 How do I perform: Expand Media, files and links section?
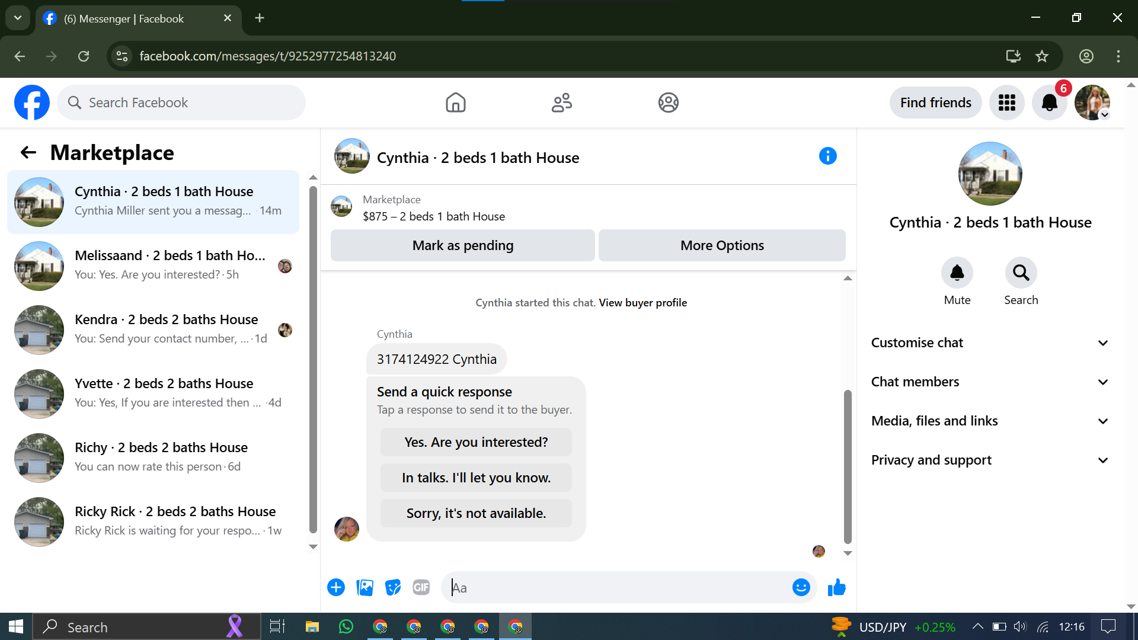click(x=989, y=421)
